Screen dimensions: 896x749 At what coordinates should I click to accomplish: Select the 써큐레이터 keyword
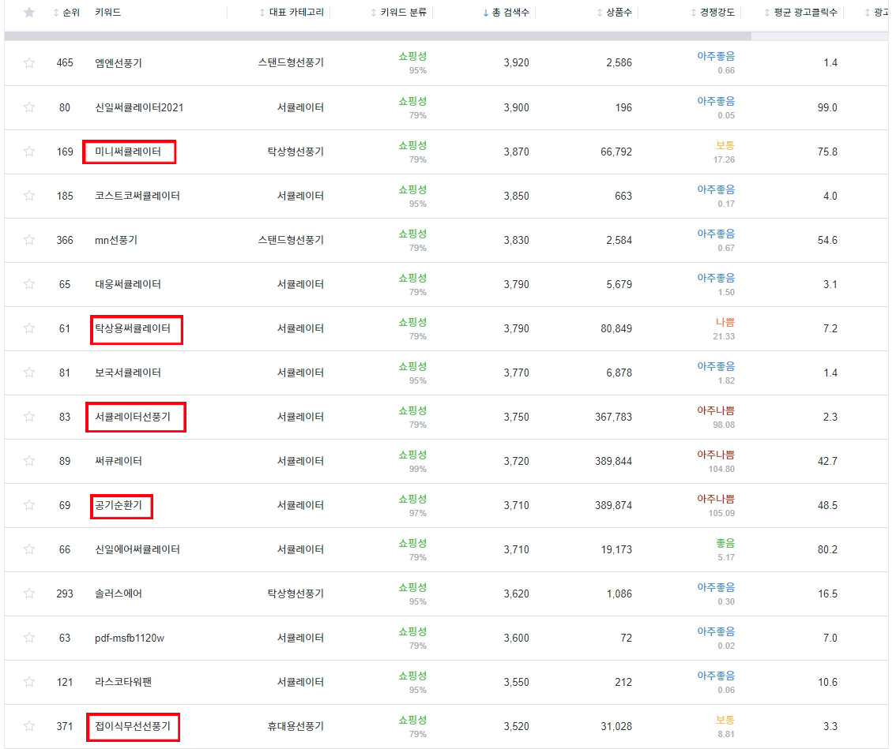119,461
